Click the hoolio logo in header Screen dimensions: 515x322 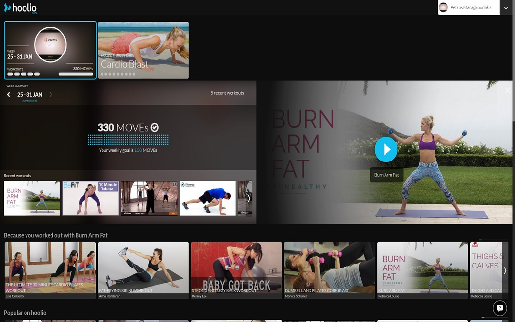20,8
